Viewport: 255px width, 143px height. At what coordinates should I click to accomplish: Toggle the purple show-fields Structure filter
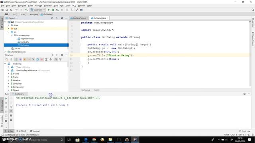point(20,60)
